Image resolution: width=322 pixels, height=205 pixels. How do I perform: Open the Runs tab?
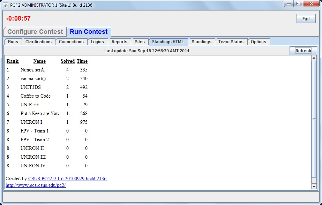coord(13,42)
